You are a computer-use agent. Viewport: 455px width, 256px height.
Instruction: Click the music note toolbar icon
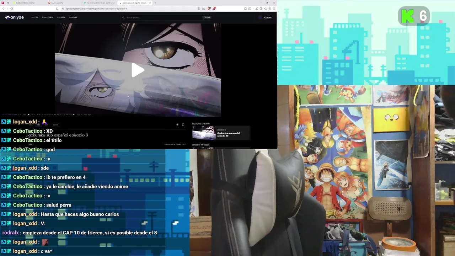(x=257, y=9)
